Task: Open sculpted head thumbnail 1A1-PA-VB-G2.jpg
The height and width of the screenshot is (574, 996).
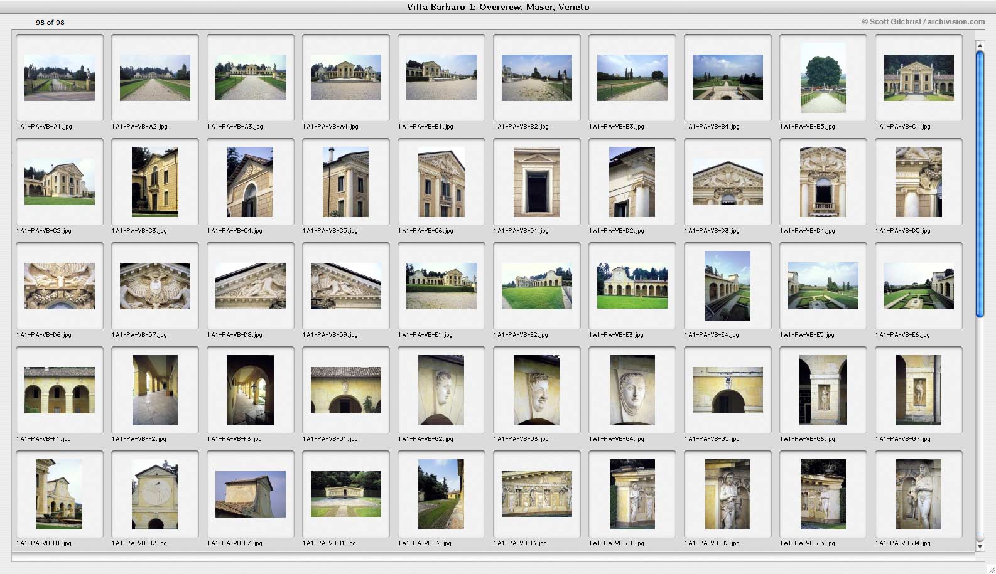Action: click(441, 390)
